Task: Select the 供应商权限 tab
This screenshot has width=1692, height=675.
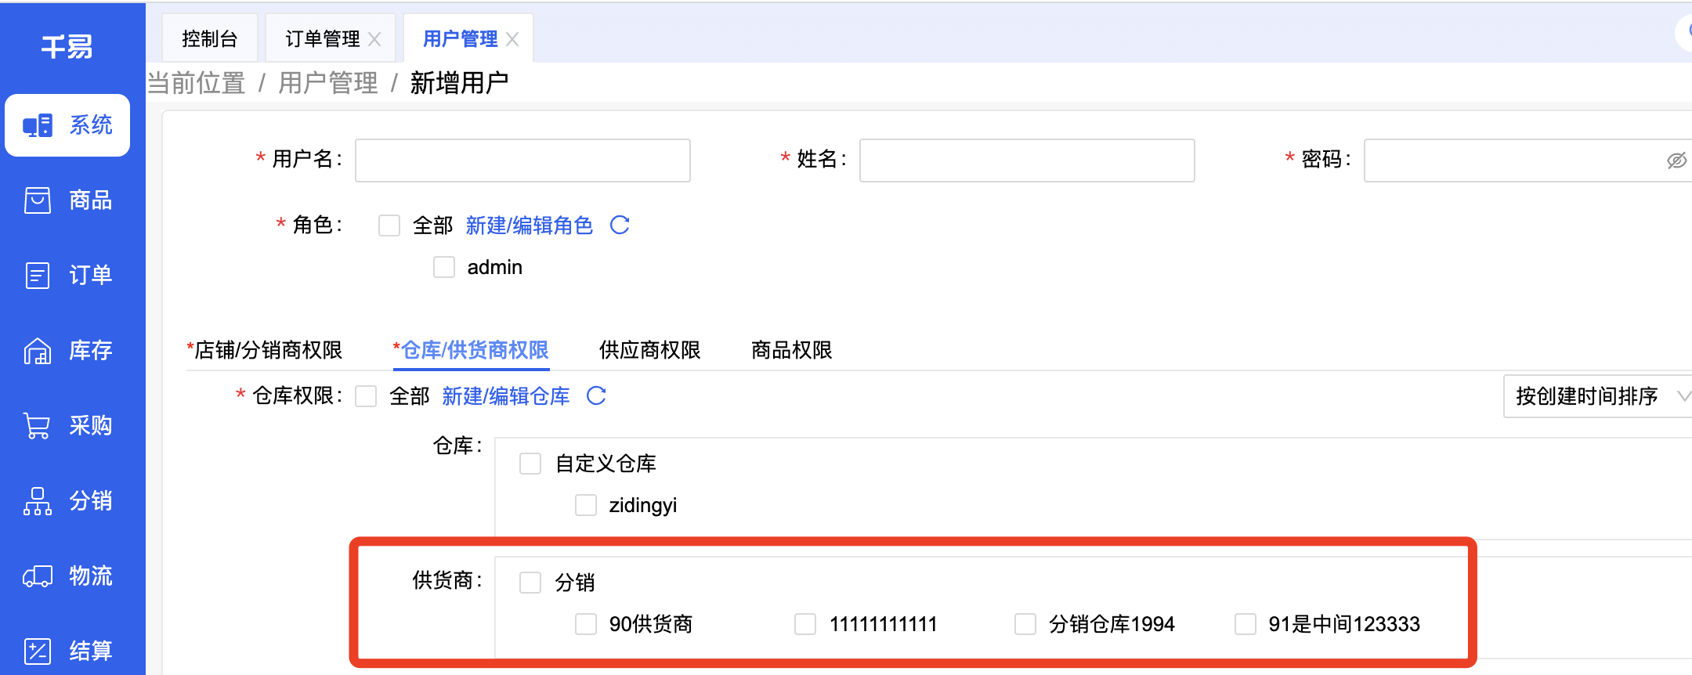Action: pyautogui.click(x=650, y=350)
